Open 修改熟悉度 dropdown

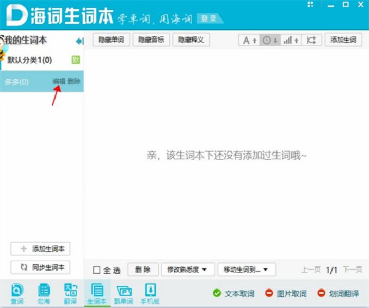click(x=188, y=269)
